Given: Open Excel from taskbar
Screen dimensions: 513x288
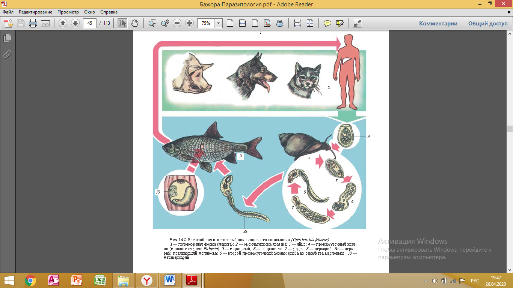Looking at the screenshot, I should pos(100,280).
